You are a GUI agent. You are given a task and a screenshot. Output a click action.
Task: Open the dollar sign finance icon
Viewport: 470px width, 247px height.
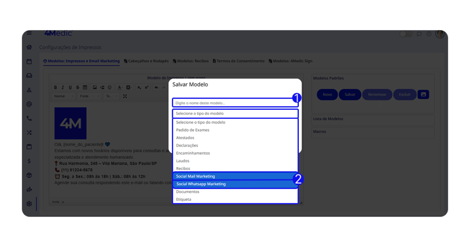(29, 161)
